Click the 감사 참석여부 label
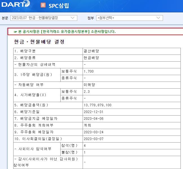Viewport: 183px width, 169px height. pos(46,162)
